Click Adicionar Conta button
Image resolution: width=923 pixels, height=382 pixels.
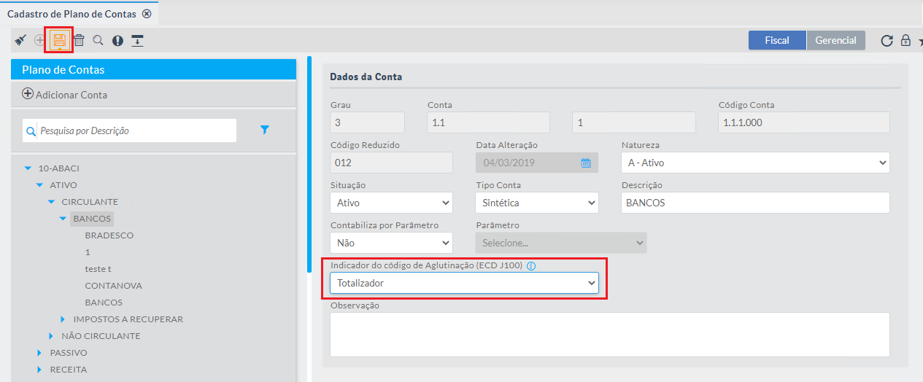click(x=65, y=94)
